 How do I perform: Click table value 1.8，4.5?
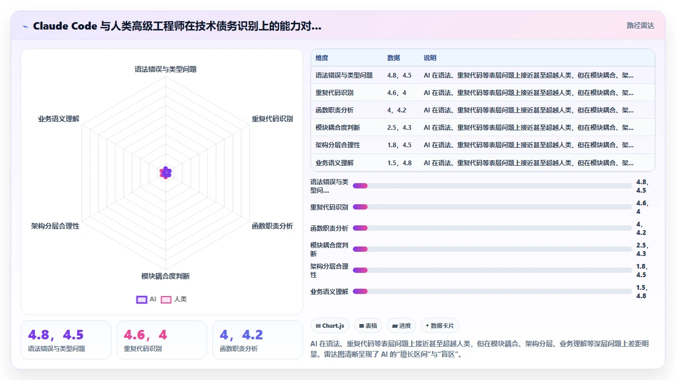pyautogui.click(x=399, y=145)
